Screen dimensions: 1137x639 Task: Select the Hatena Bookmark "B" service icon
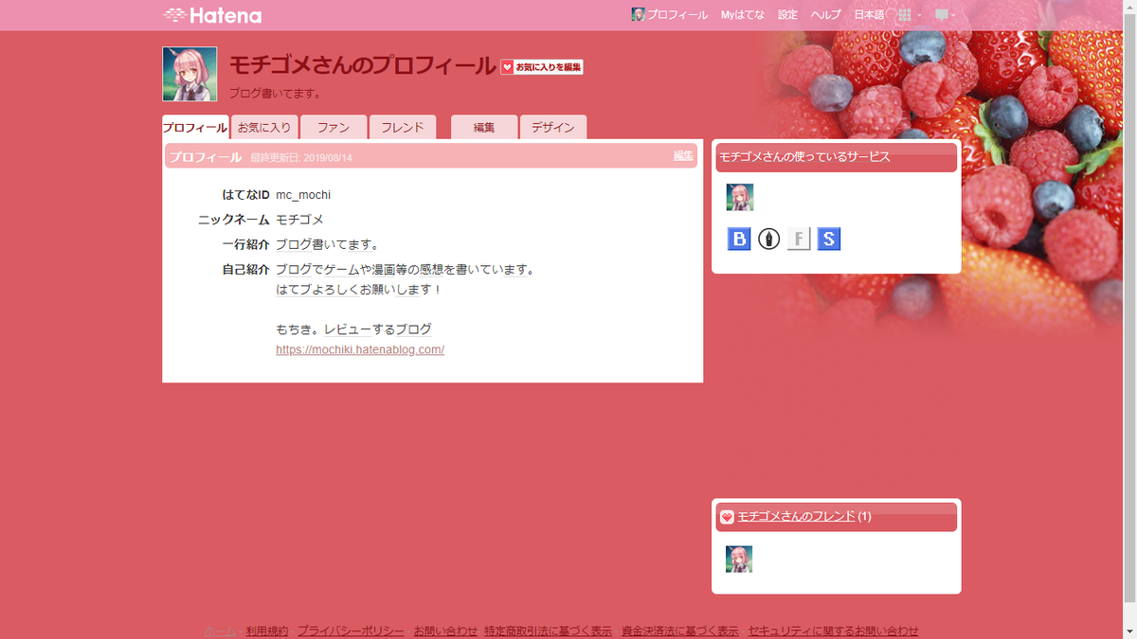(739, 239)
